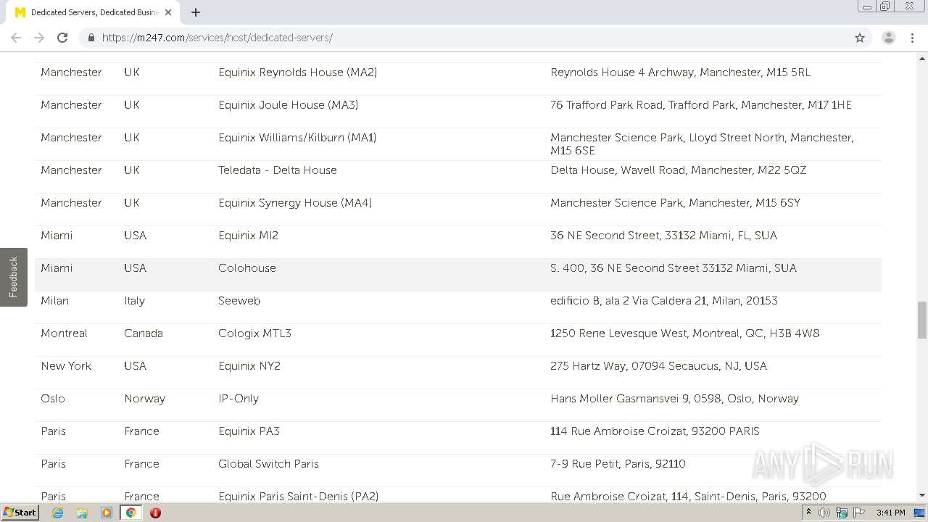
Task: Switch to Chrome in the taskbar
Action: tap(131, 513)
